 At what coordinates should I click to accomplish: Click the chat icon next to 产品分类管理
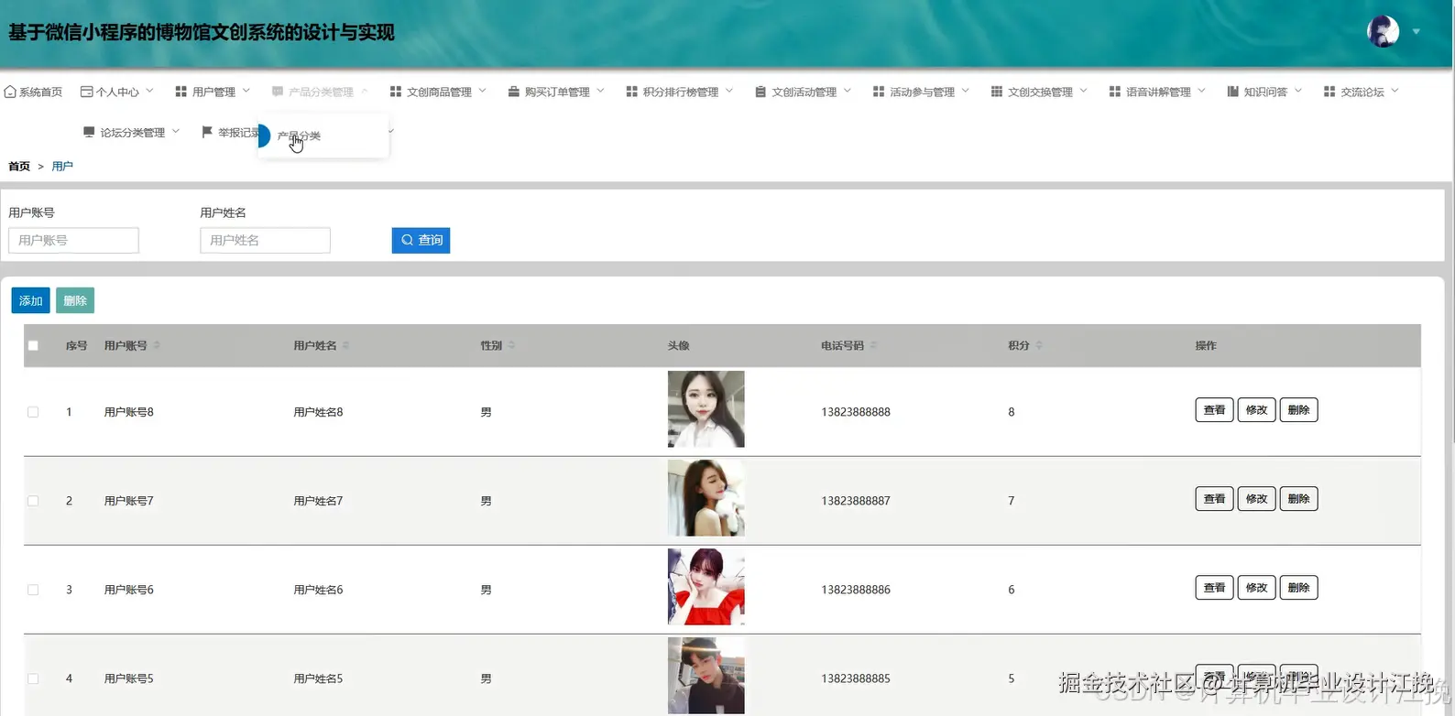[278, 92]
